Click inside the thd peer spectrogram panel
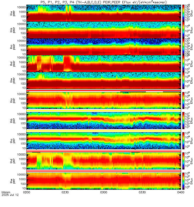The image size is (194, 207). coord(104,63)
